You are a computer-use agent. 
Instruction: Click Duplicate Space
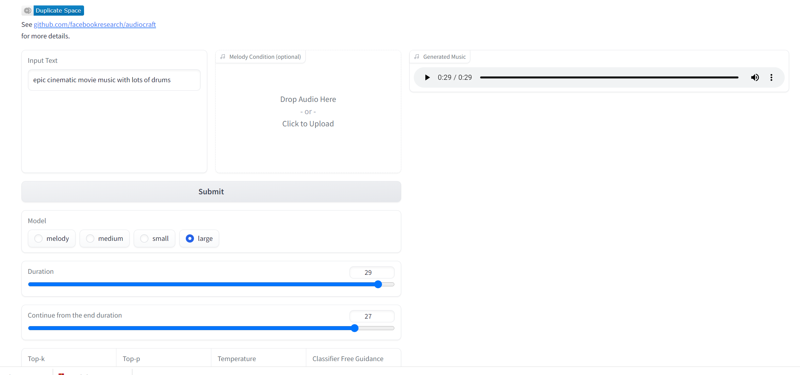(58, 10)
